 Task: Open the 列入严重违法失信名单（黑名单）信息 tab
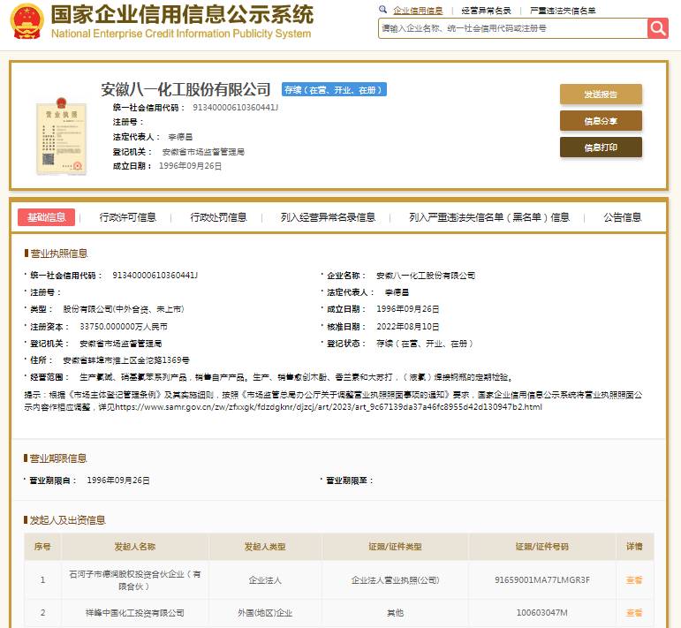coord(489,217)
